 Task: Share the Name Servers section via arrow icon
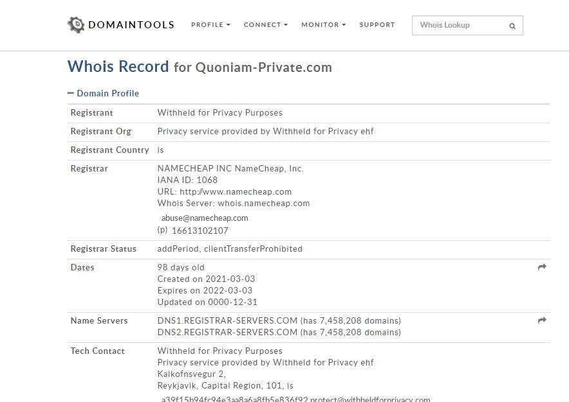[541, 320]
